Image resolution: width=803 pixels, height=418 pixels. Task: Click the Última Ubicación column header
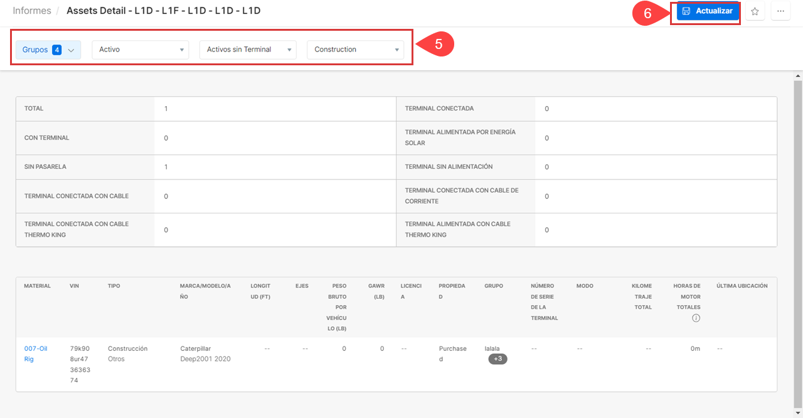(742, 286)
